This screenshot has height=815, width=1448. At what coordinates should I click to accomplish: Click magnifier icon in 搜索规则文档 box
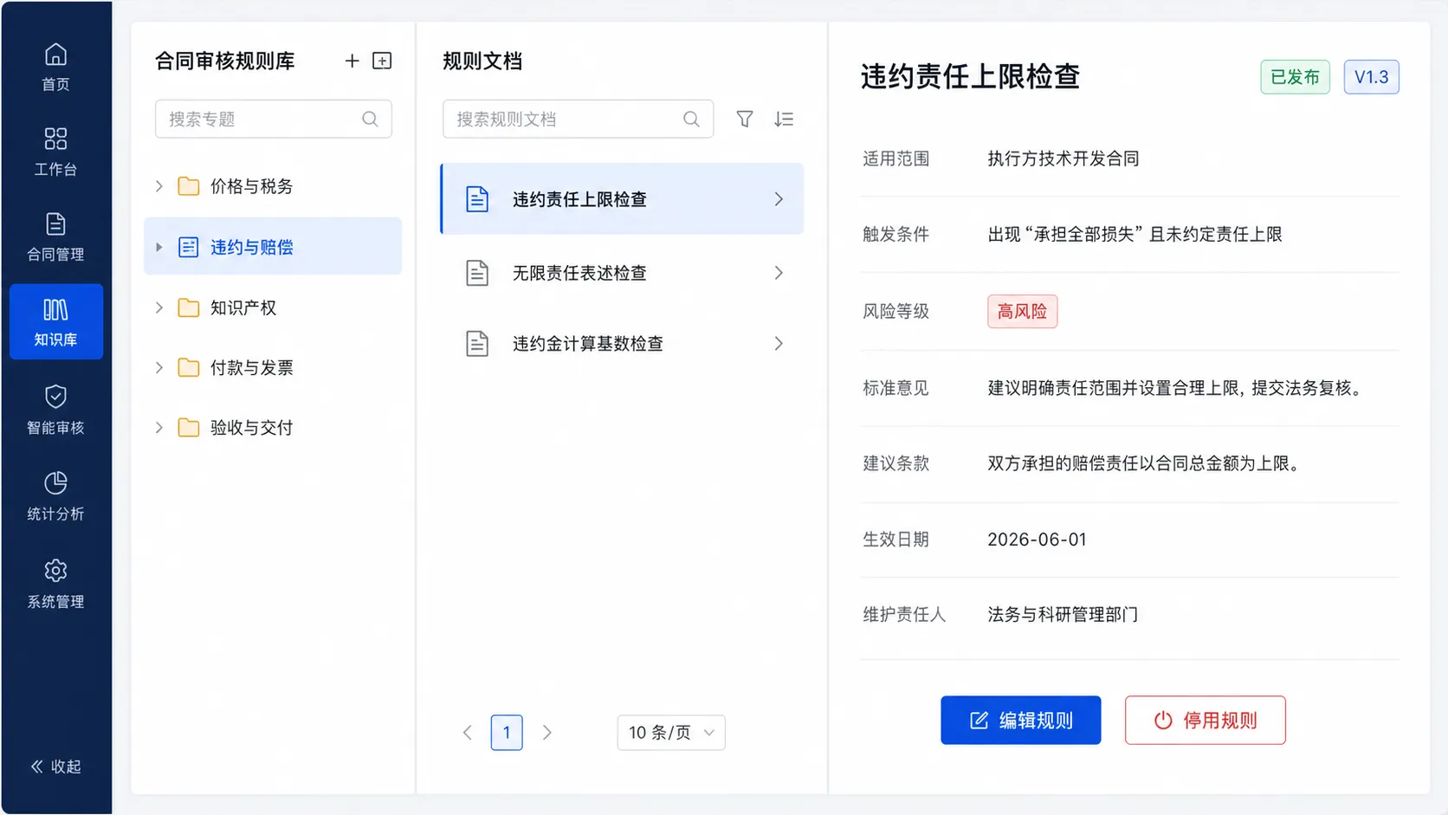691,119
